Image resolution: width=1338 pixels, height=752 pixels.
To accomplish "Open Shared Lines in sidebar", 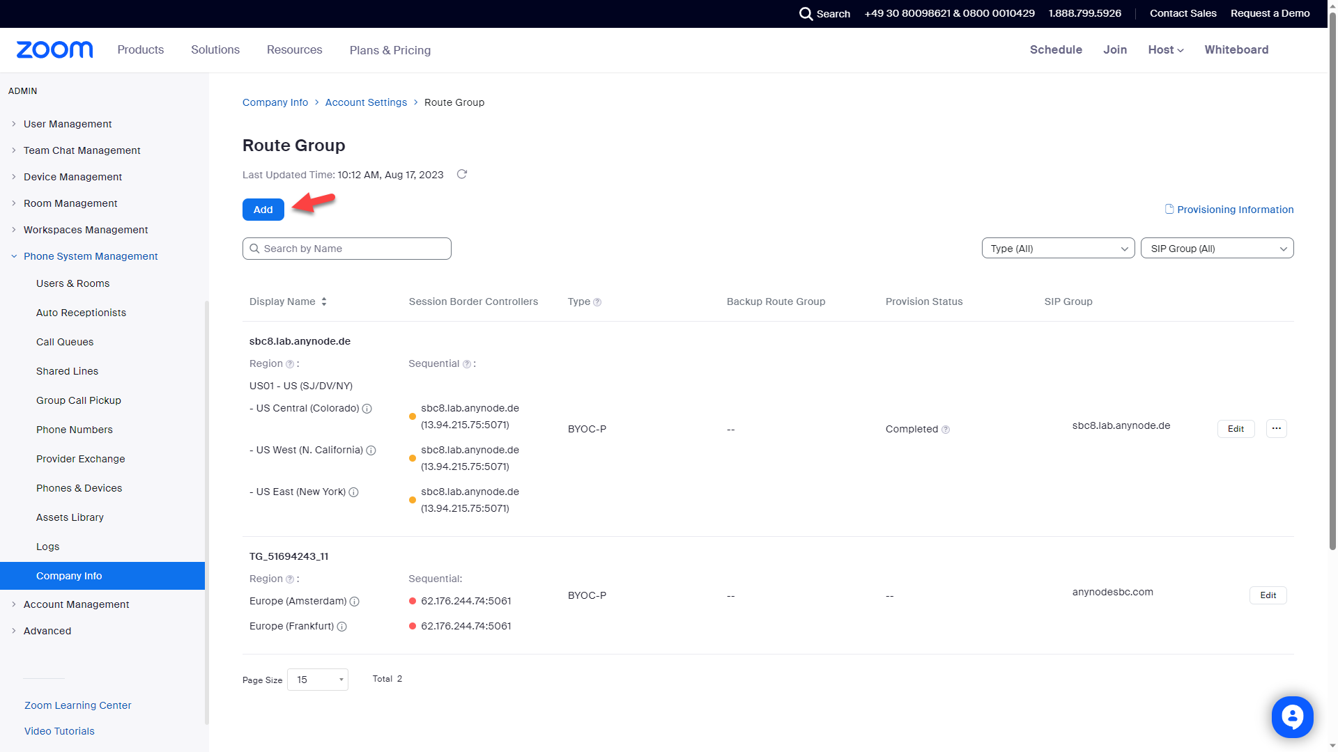I will (x=67, y=371).
